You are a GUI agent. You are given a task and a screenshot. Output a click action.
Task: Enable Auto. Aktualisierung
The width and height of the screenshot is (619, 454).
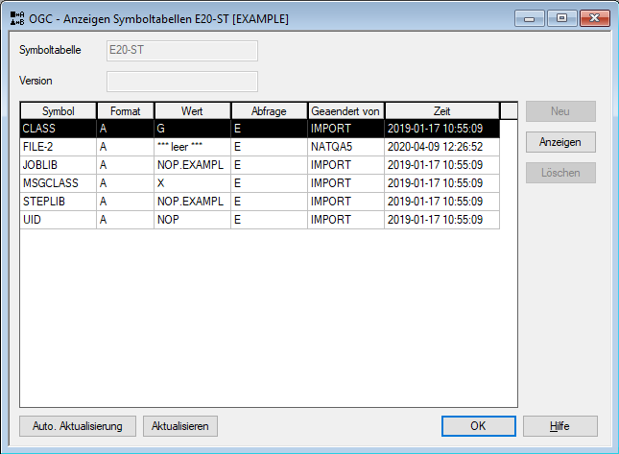[x=77, y=425]
